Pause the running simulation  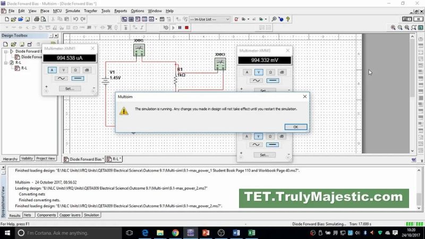tap(180, 28)
